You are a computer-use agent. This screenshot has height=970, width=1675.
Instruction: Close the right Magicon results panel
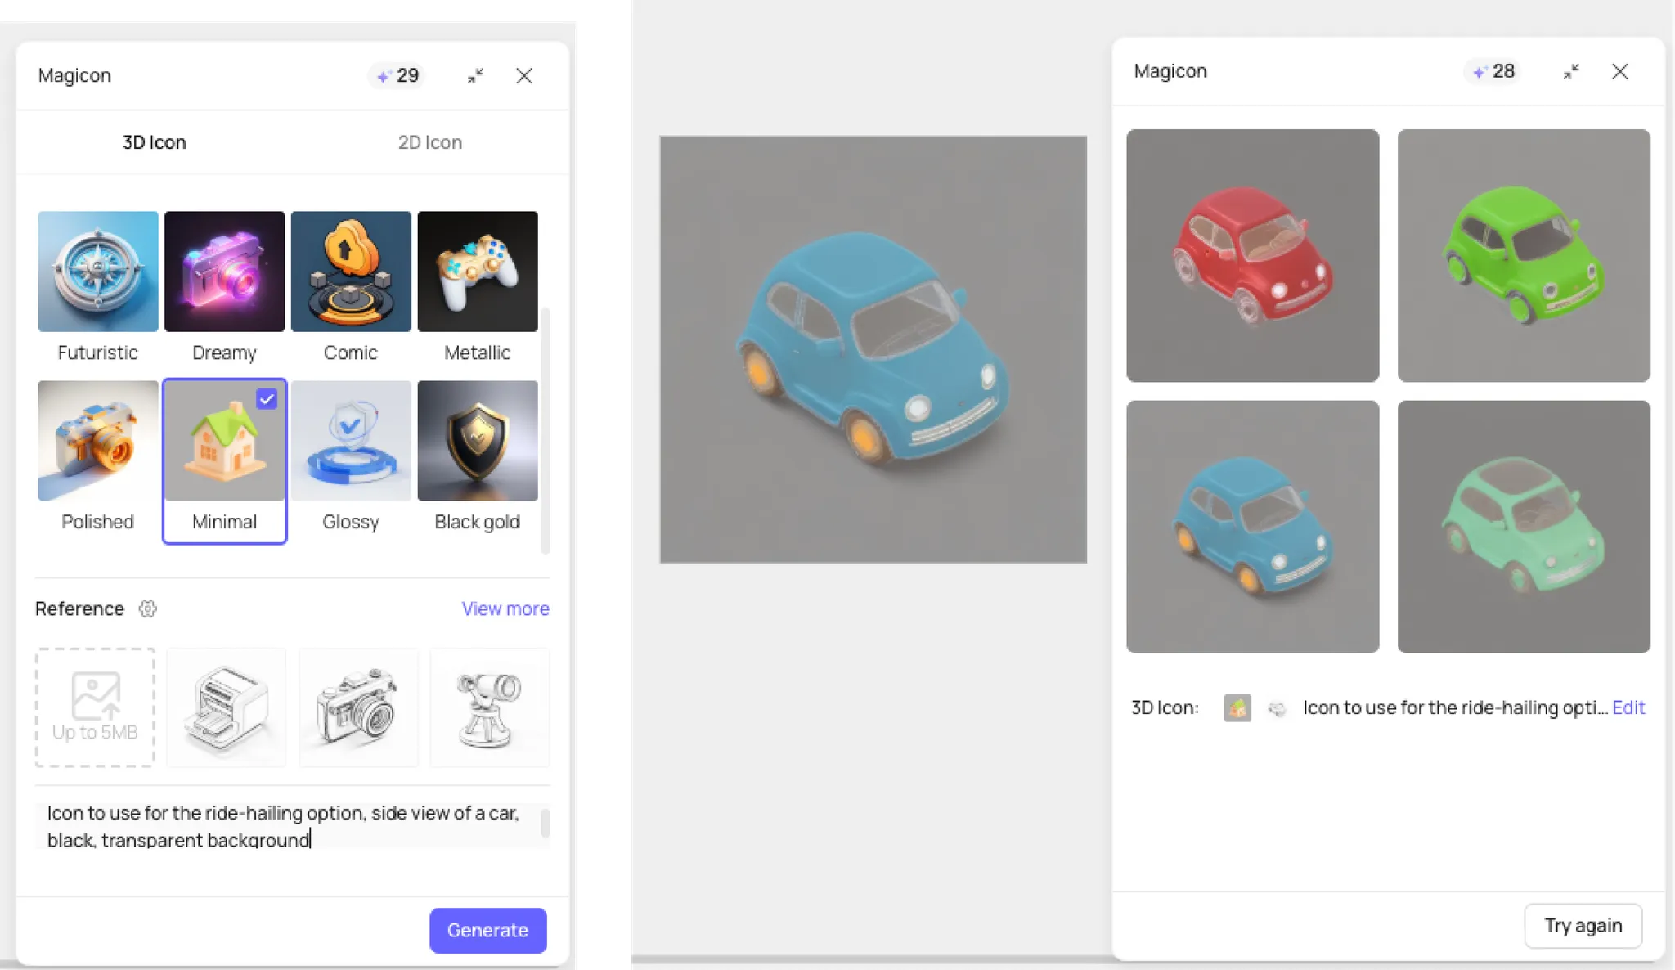(1620, 72)
